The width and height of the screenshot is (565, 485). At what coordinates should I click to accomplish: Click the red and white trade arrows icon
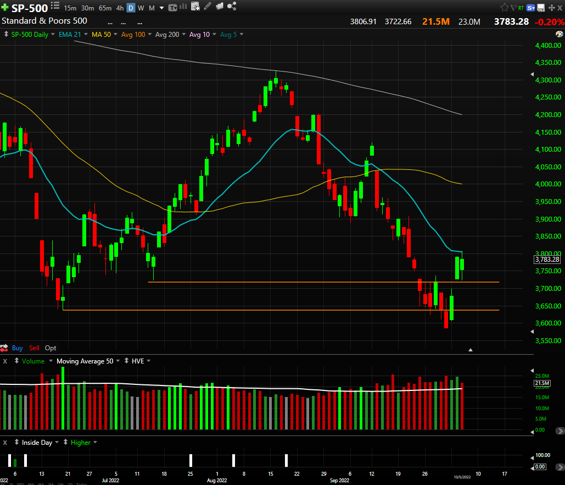(4, 348)
